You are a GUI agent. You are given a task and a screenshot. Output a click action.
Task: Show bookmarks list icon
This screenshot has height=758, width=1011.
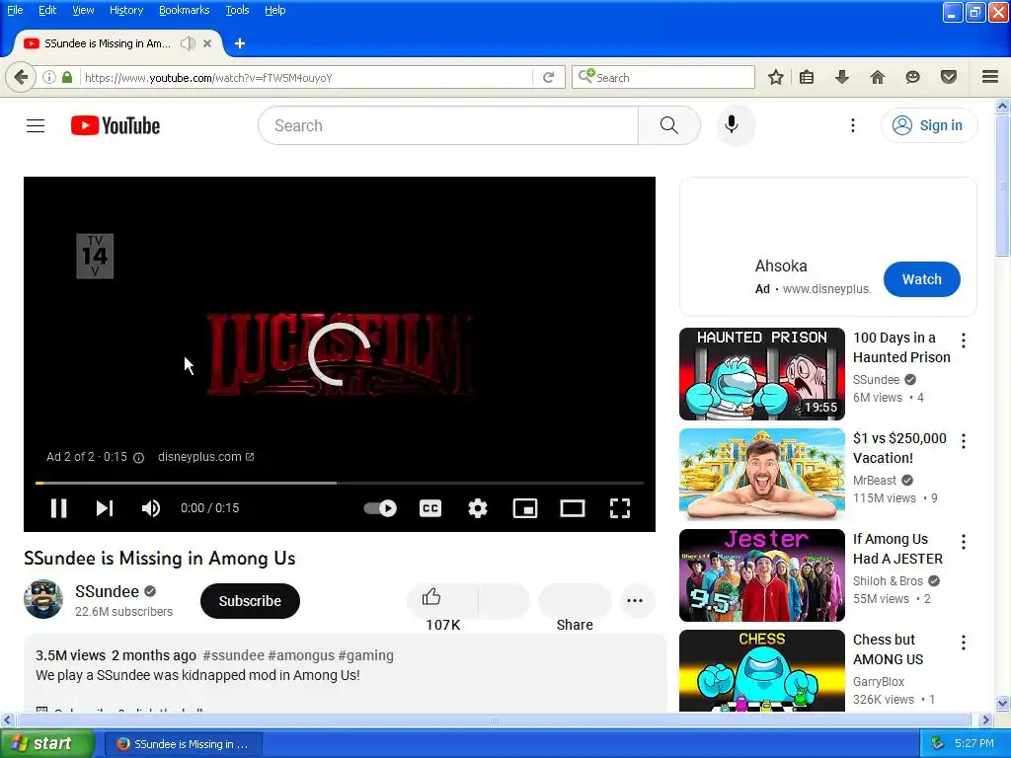[x=807, y=77]
